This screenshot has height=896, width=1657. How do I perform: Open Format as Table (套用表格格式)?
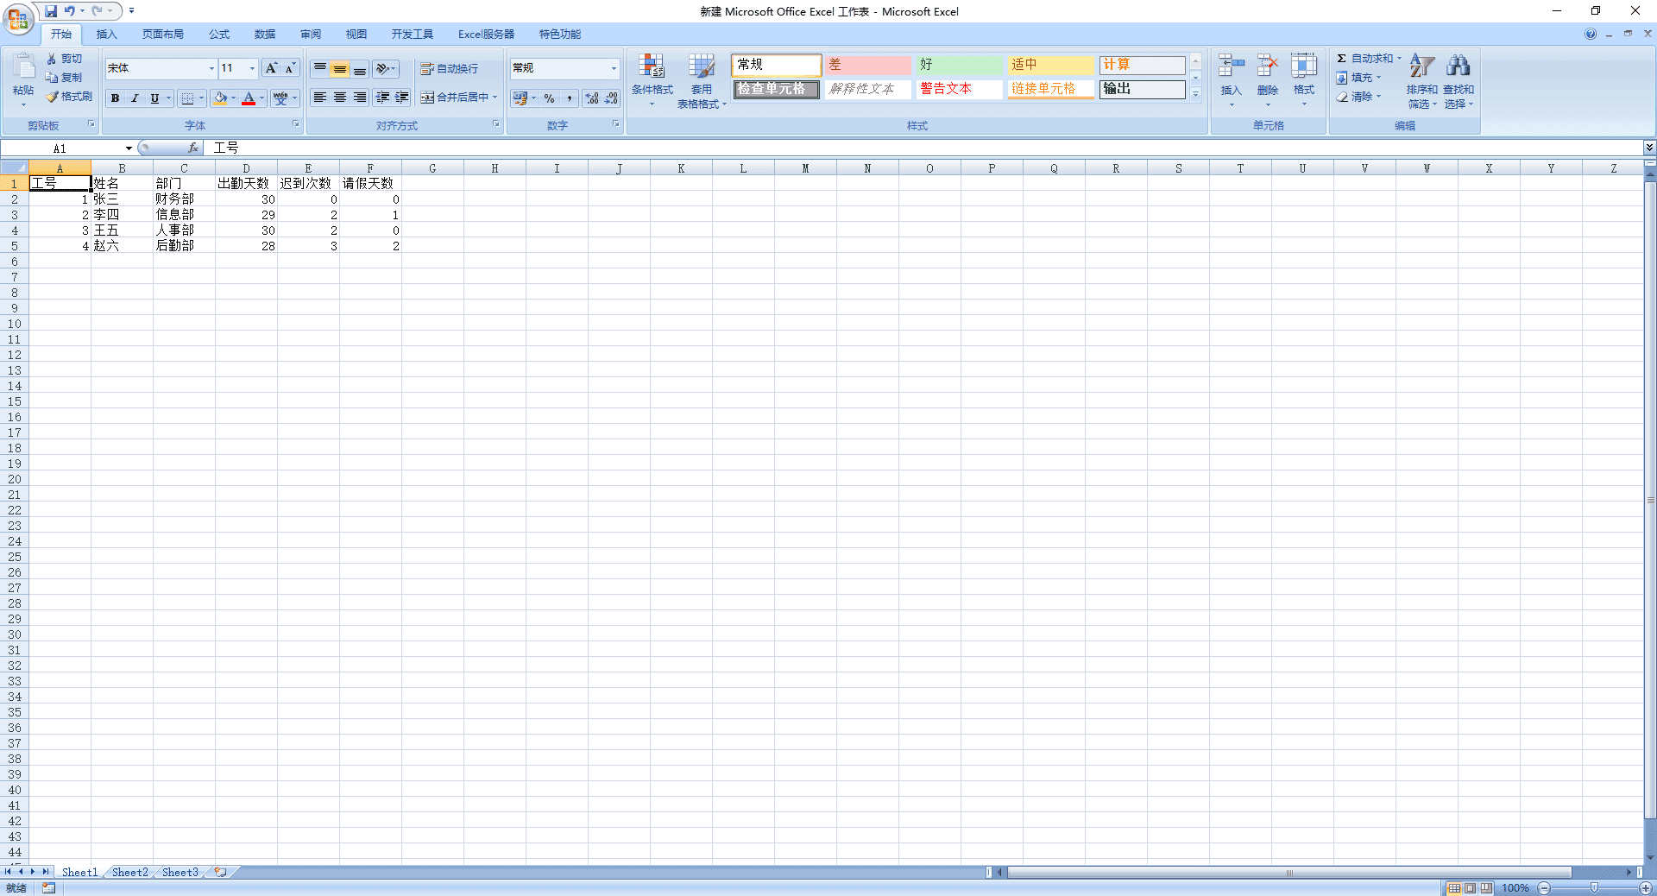click(x=702, y=80)
